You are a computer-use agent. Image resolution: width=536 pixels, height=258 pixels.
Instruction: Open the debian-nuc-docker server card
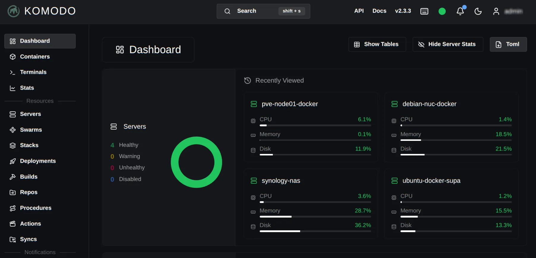pyautogui.click(x=452, y=127)
